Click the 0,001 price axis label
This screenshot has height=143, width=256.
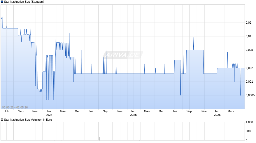249,82
